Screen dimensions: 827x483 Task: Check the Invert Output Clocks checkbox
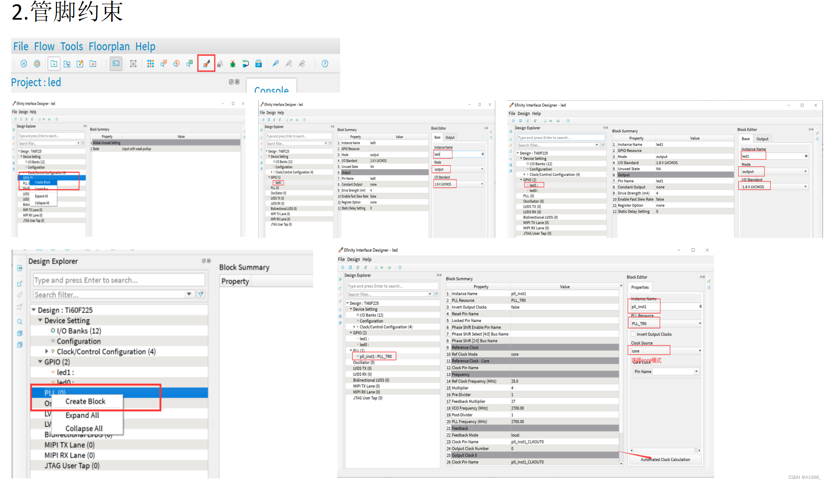click(633, 334)
